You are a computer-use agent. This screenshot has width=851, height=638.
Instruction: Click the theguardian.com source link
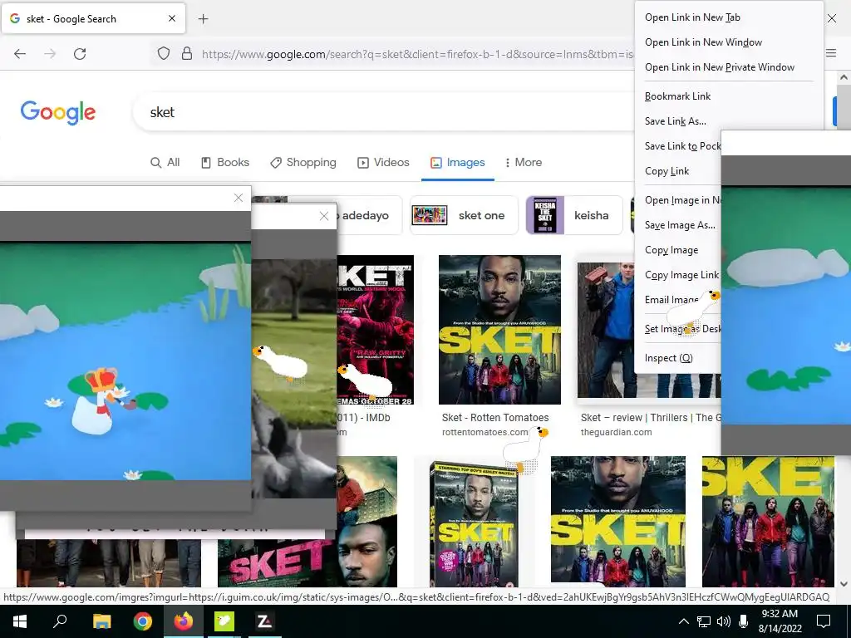click(616, 432)
